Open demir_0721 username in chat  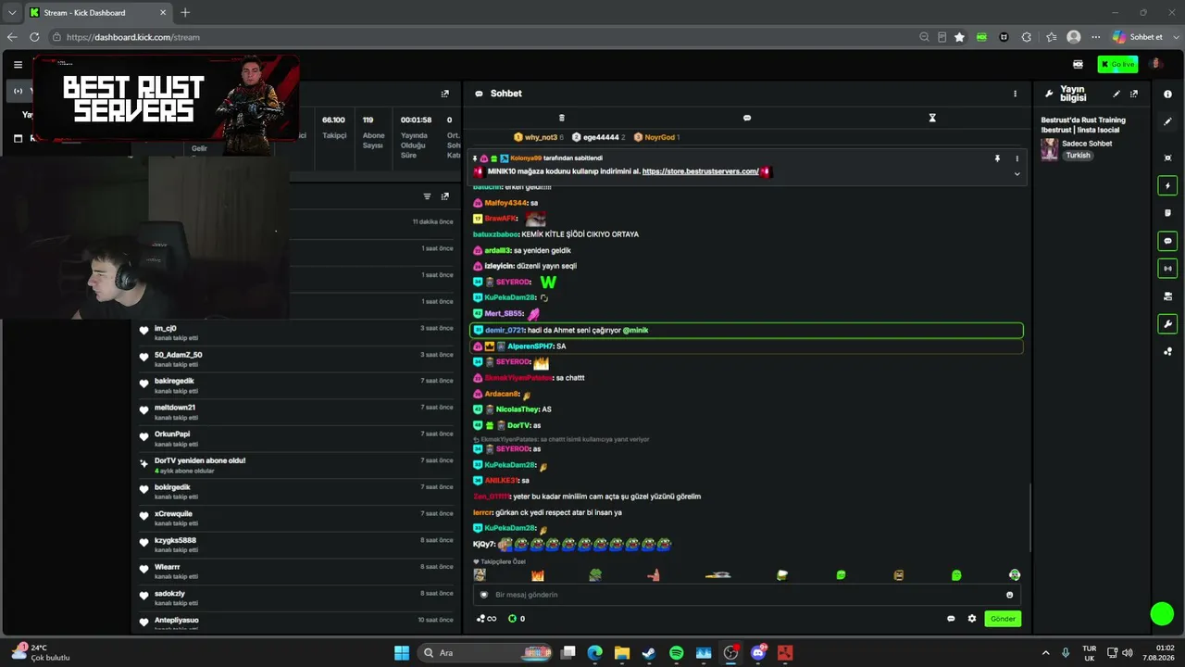505,331
